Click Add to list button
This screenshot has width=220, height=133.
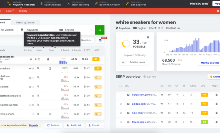(74, 125)
